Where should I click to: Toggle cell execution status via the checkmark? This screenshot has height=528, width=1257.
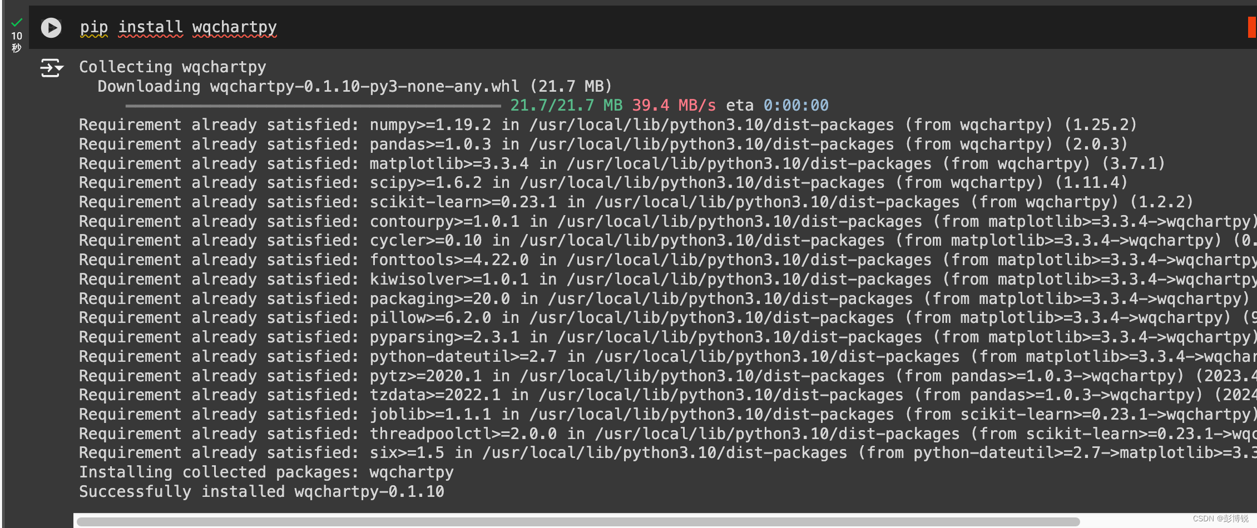click(x=16, y=21)
